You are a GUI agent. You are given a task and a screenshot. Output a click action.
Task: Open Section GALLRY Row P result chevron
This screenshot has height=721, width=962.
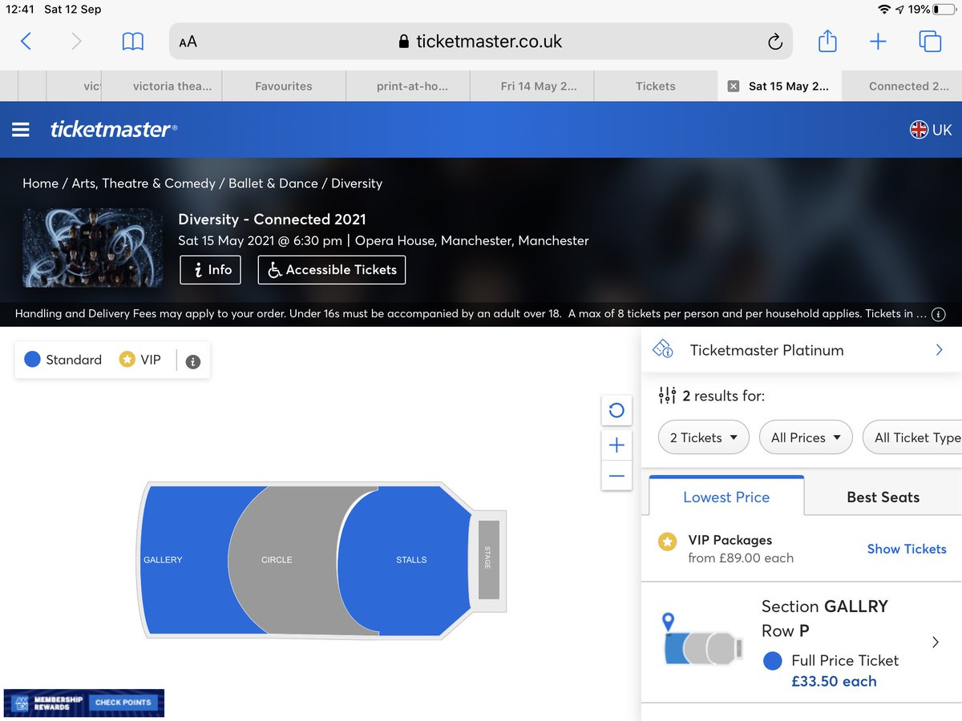point(936,642)
